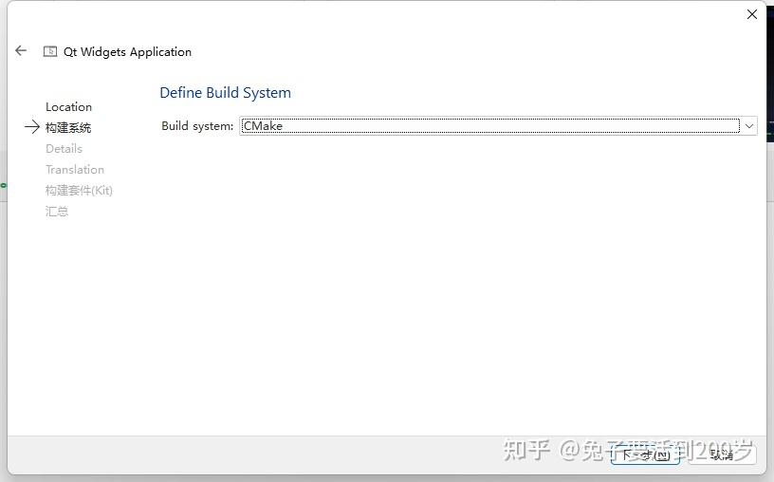Close the wizard dialog with X
This screenshot has height=482, width=774.
[x=752, y=14]
